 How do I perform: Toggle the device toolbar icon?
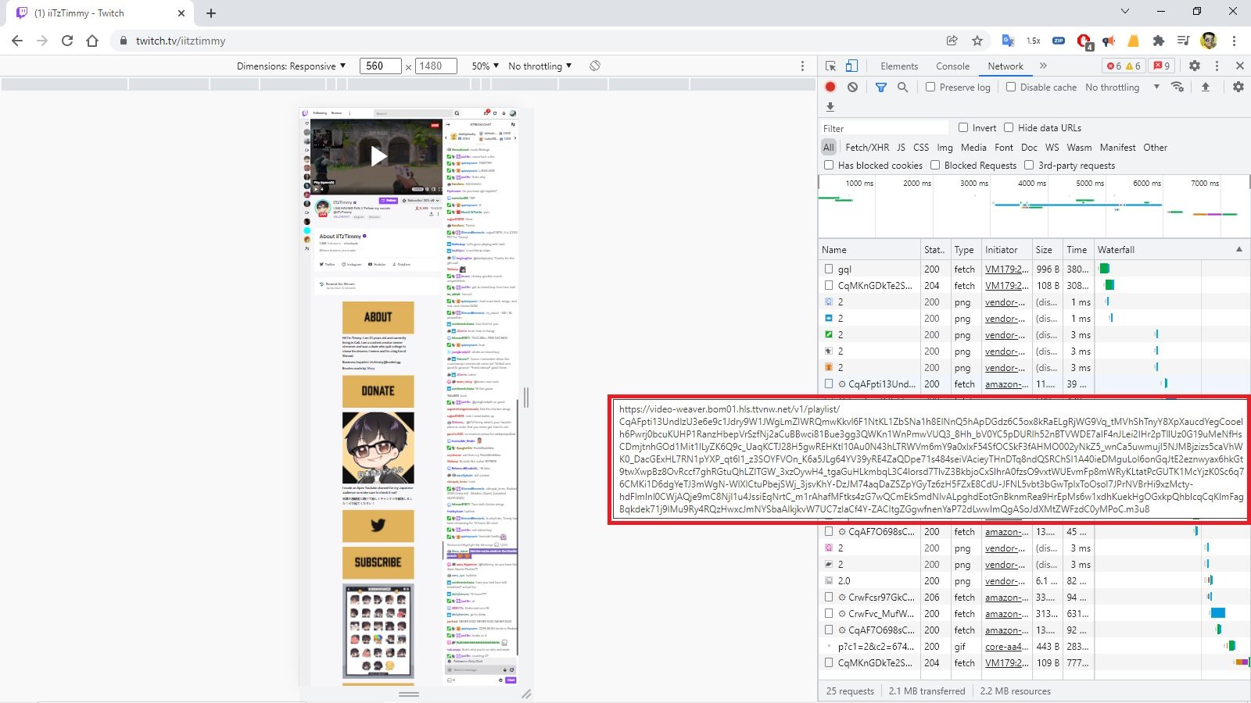(x=851, y=66)
